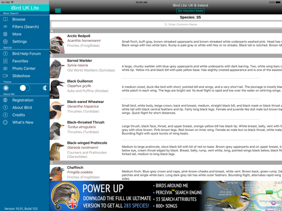
Task: Open the Black Guillemot thumbnail
Action: point(57,89)
